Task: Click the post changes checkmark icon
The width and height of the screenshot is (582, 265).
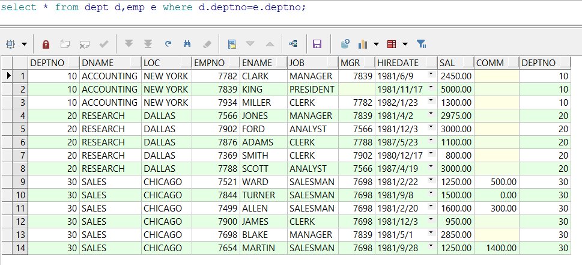Action: pyautogui.click(x=104, y=44)
